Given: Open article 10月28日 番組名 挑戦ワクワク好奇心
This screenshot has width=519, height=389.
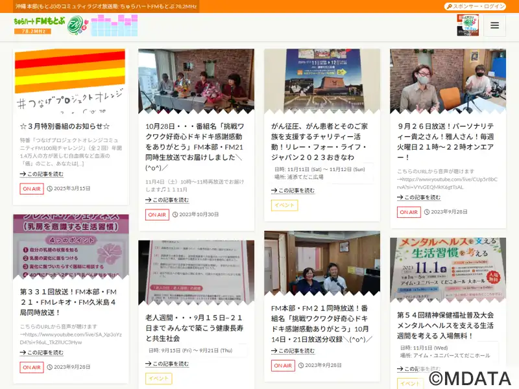Looking at the screenshot, I should (x=195, y=147).
